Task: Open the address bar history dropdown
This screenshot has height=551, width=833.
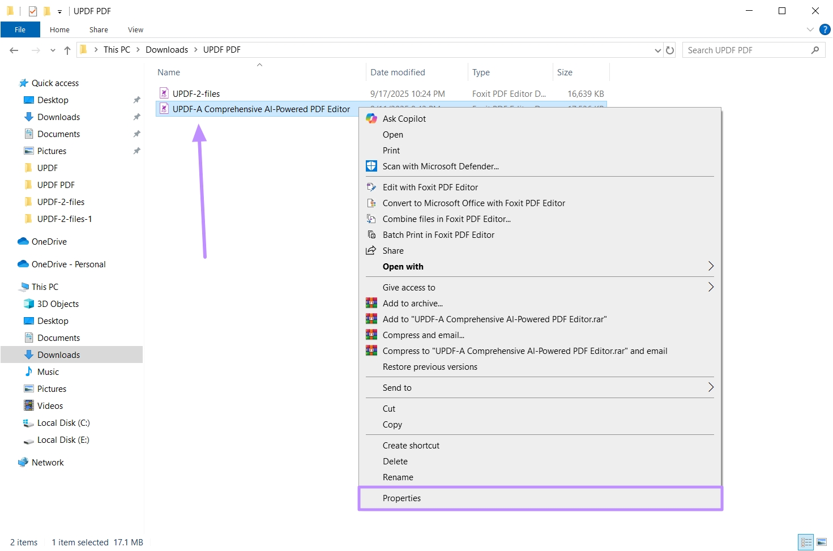Action: [657, 50]
